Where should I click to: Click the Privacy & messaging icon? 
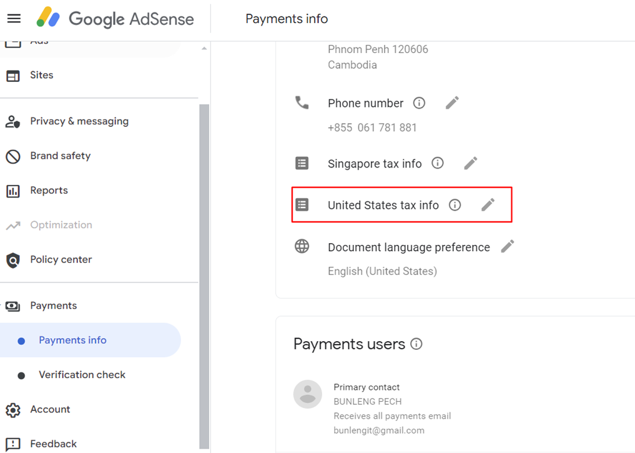(x=13, y=122)
